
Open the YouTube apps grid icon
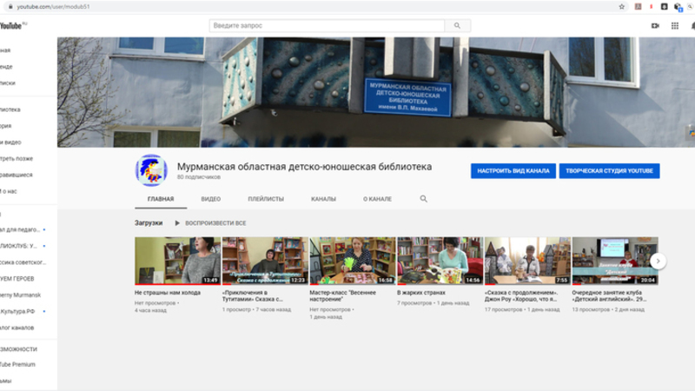click(675, 26)
